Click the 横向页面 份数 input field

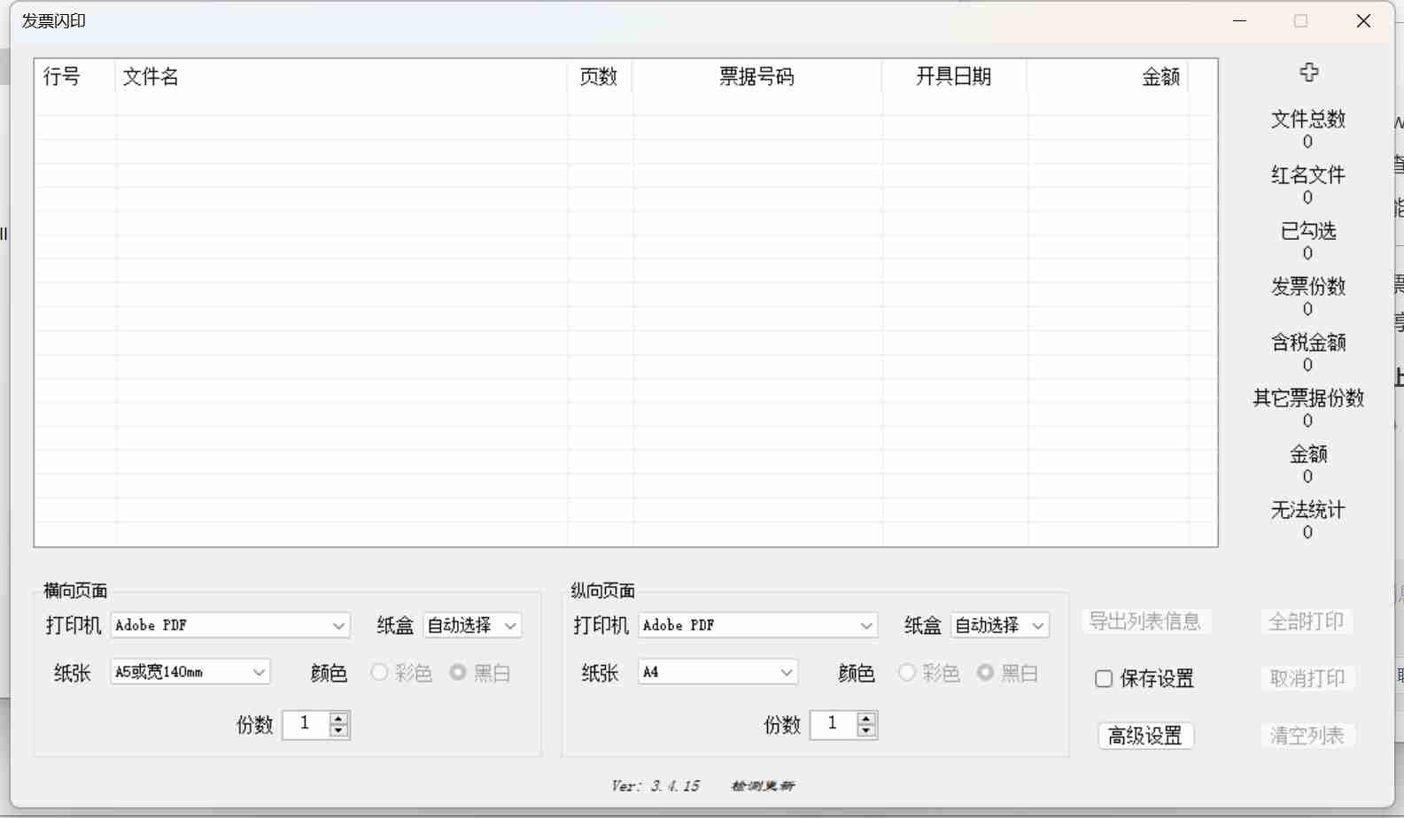pos(306,724)
